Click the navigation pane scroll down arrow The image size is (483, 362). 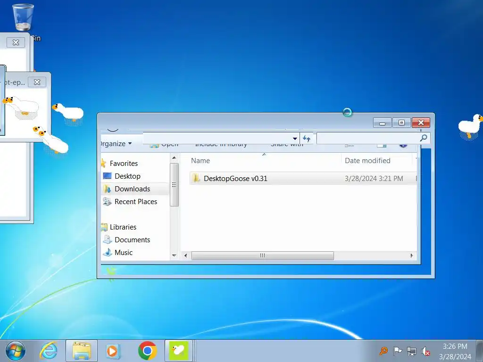174,255
